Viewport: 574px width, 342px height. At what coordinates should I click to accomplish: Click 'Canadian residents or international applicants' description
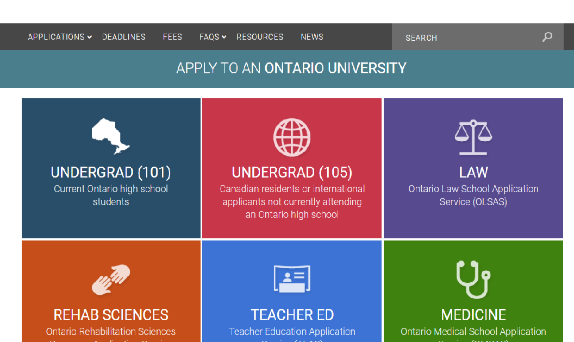(292, 201)
